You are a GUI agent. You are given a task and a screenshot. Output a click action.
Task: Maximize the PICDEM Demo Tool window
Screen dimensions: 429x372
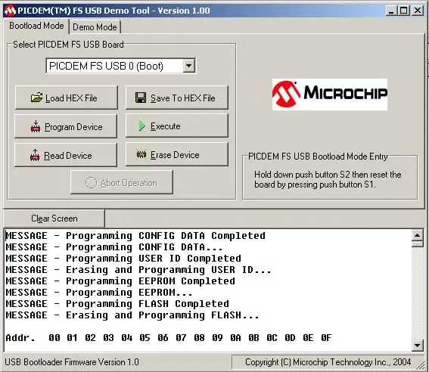tap(403, 11)
